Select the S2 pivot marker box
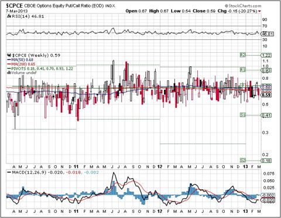Viewport: 281px width, 218px height. tap(243, 161)
